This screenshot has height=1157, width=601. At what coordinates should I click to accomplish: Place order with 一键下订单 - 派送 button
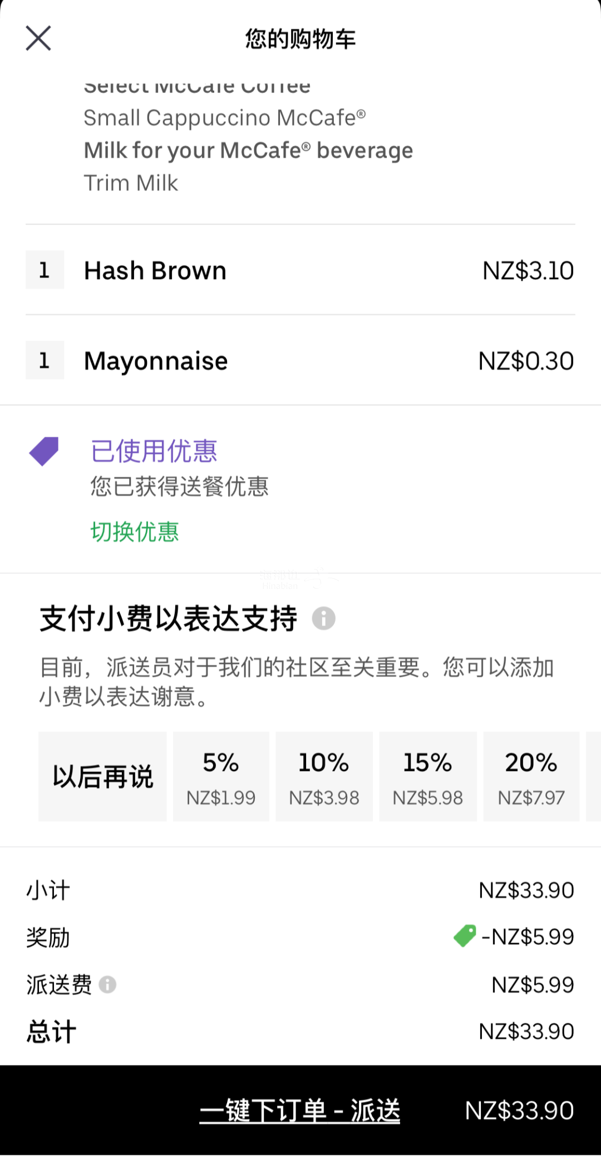tap(300, 1111)
